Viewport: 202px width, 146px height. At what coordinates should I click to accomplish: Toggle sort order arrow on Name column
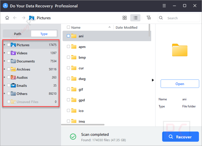[110, 27]
